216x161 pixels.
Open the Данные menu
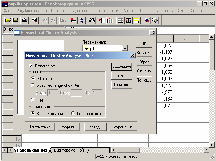tap(80, 11)
